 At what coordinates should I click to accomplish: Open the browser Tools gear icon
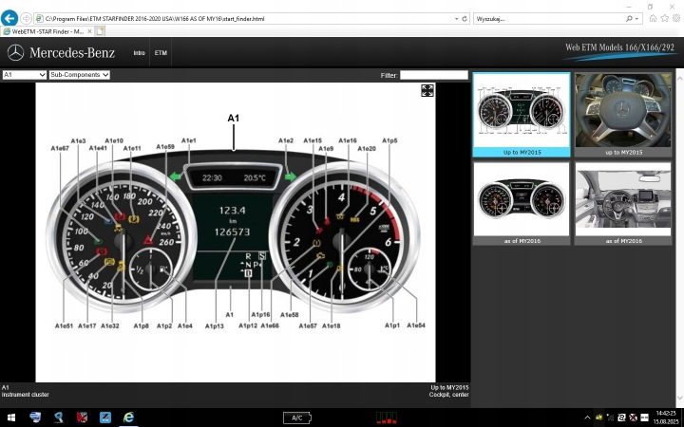point(676,18)
